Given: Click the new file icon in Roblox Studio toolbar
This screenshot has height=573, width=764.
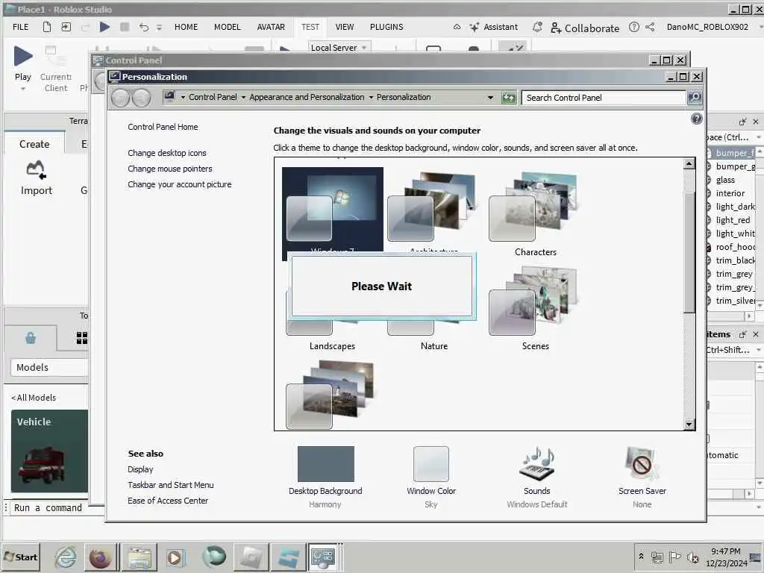Looking at the screenshot, I should click(x=47, y=27).
